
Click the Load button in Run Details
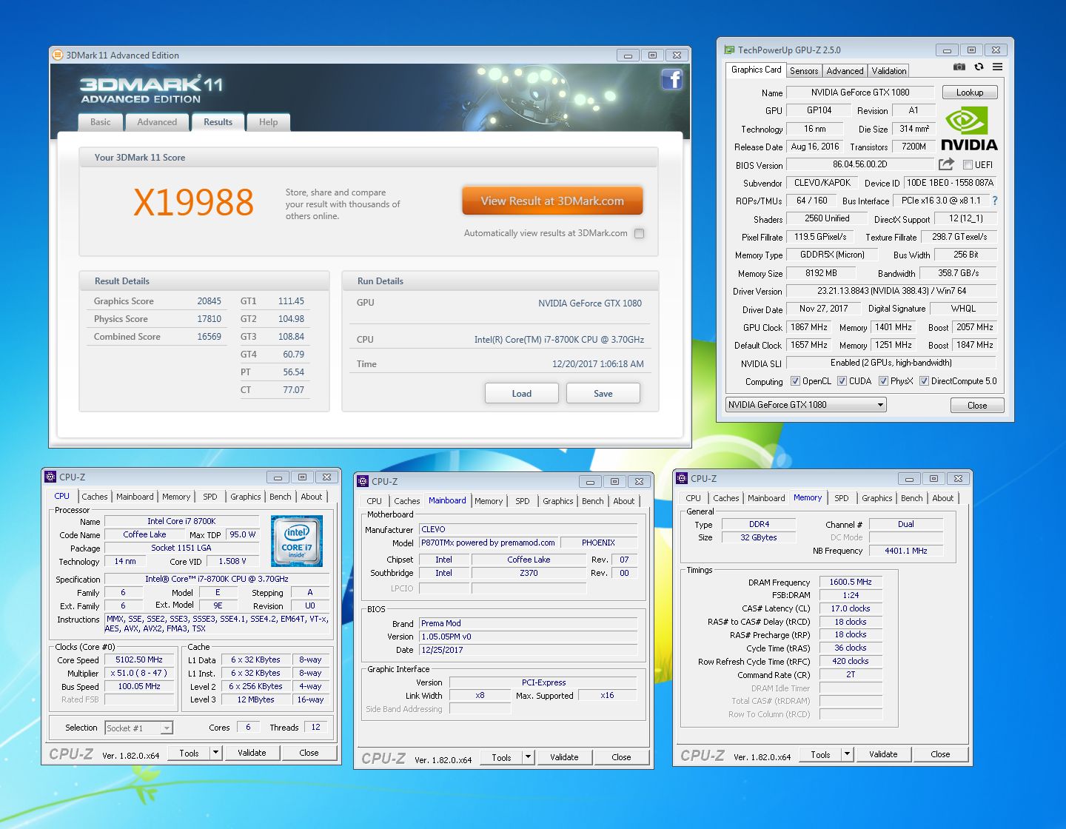[522, 393]
